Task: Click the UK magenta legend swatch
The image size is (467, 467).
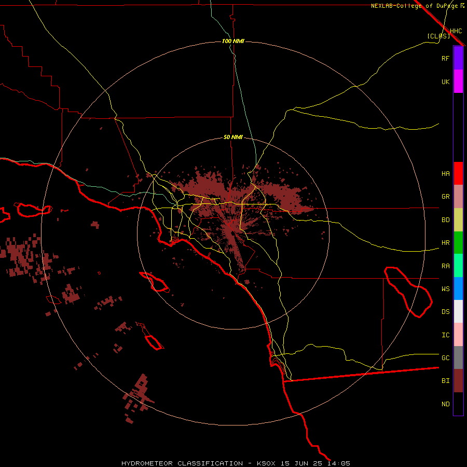Action: [x=458, y=81]
